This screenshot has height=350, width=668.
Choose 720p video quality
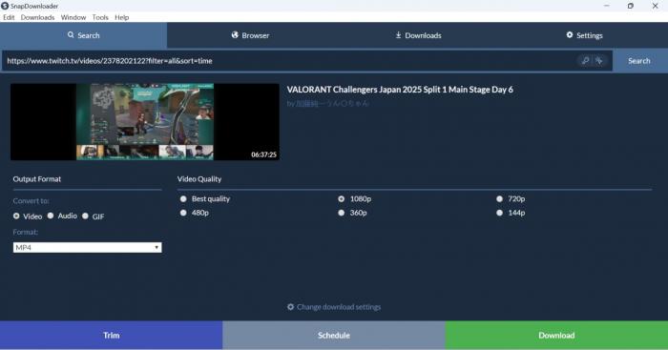coord(499,199)
